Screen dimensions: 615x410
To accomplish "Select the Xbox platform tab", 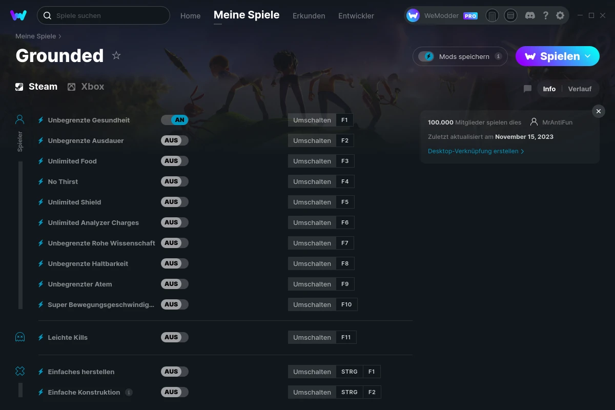I will [x=86, y=87].
